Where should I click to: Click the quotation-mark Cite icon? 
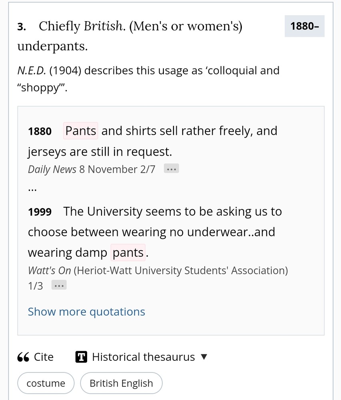(23, 357)
